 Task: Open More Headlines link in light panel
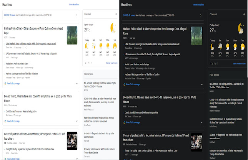click(74, 5)
